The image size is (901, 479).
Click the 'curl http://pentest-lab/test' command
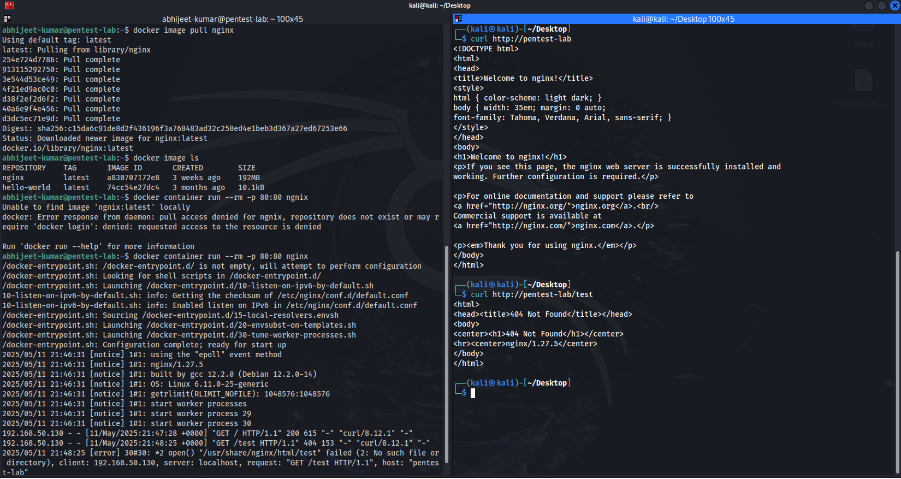tap(532, 294)
